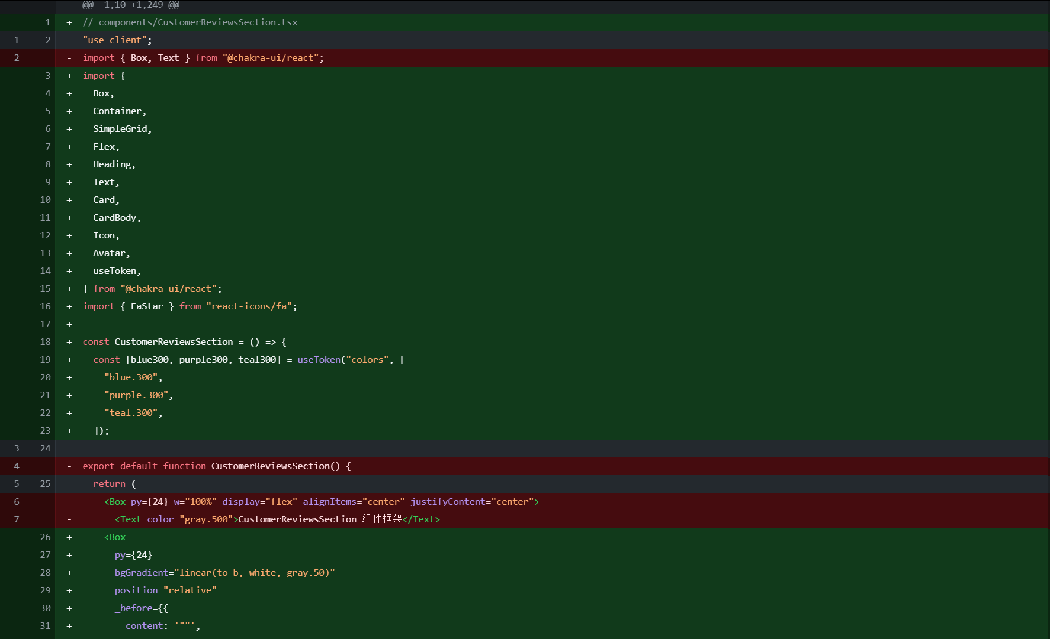Image resolution: width=1050 pixels, height=639 pixels.
Task: Click new line number 24 in the gutter
Action: tap(46, 448)
